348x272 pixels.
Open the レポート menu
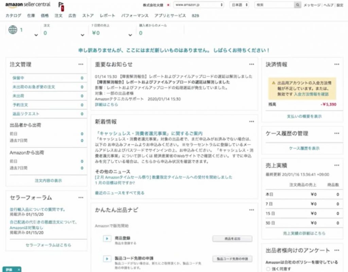[x=107, y=16]
